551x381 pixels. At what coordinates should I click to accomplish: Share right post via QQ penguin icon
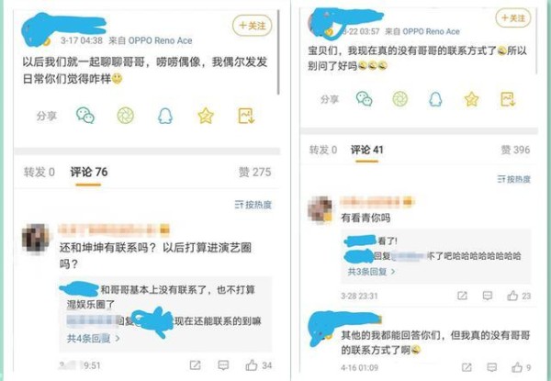[435, 99]
